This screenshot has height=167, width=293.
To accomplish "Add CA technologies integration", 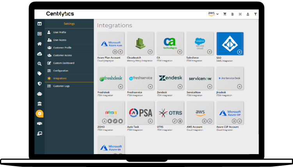I will click(180, 52).
